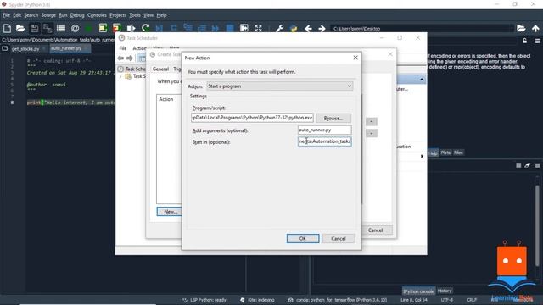Open the PYTHONPATH manager python icon
Viewport: 543px width, 305px height.
(x=294, y=28)
